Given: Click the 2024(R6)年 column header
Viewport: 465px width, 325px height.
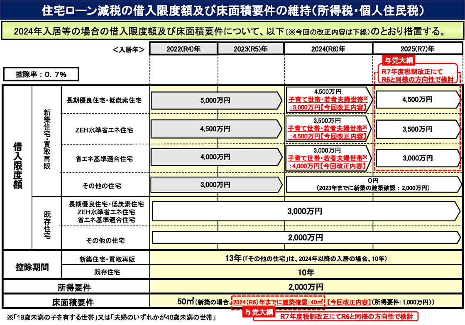Looking at the screenshot, I should [328, 49].
